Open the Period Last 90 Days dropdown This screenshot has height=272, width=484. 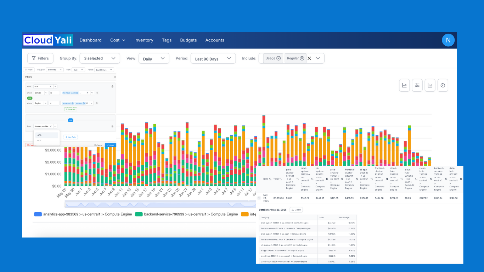pos(213,58)
